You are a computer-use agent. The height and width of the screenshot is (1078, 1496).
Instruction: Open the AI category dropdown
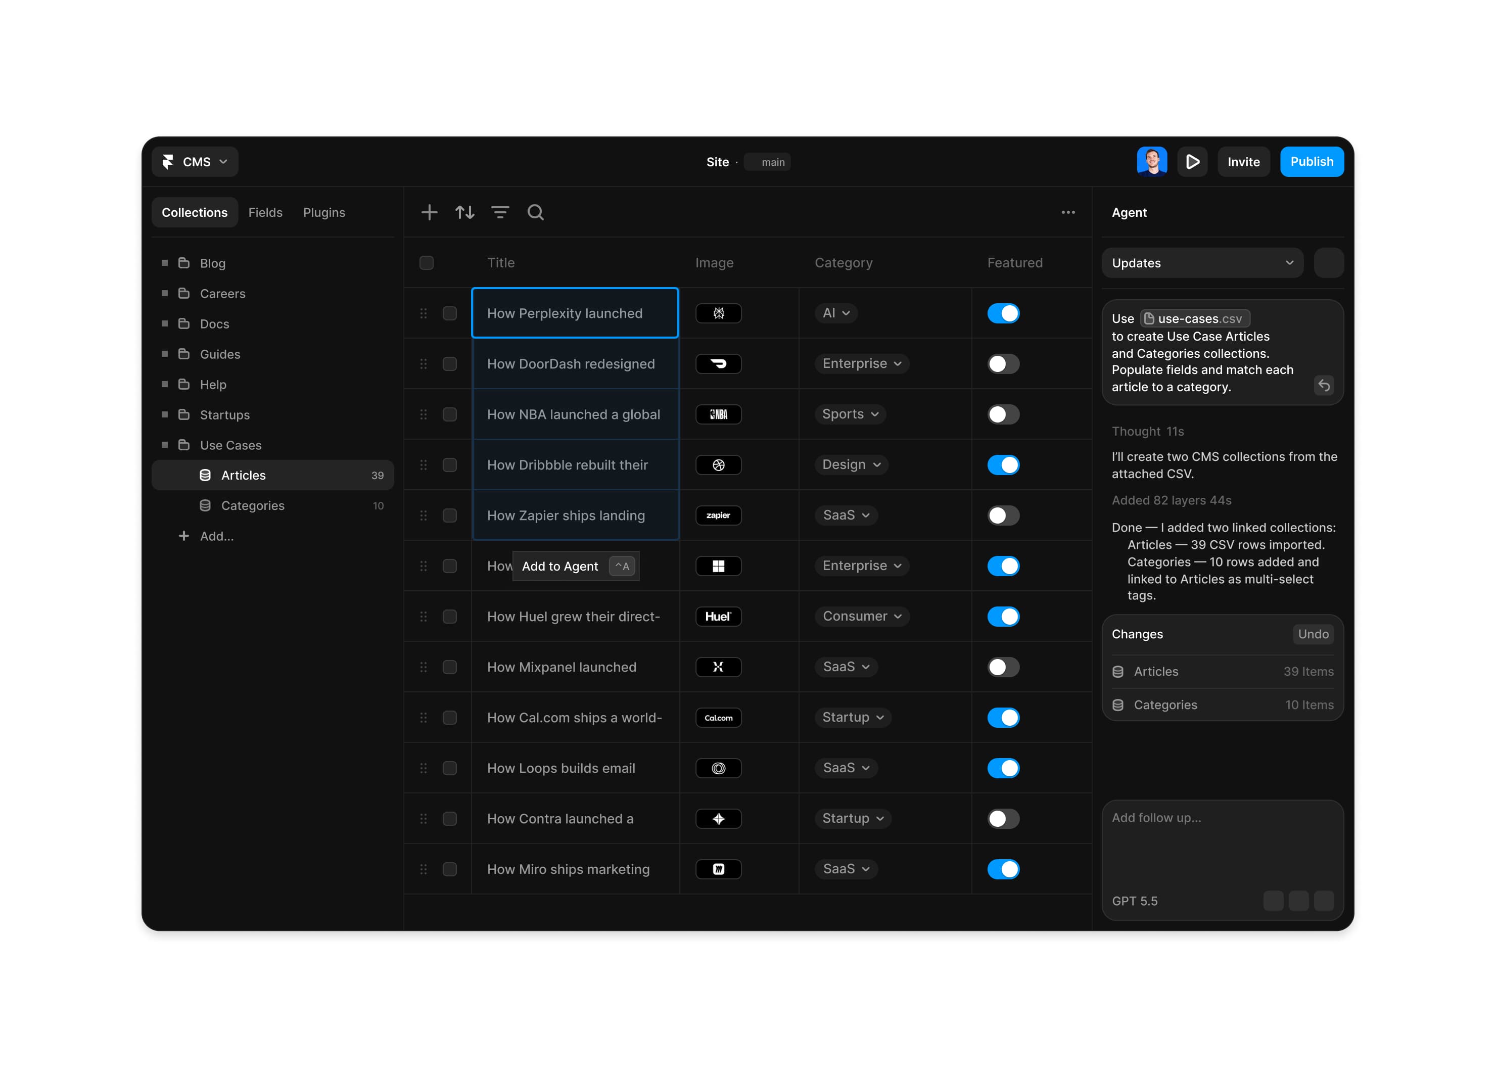click(x=836, y=313)
